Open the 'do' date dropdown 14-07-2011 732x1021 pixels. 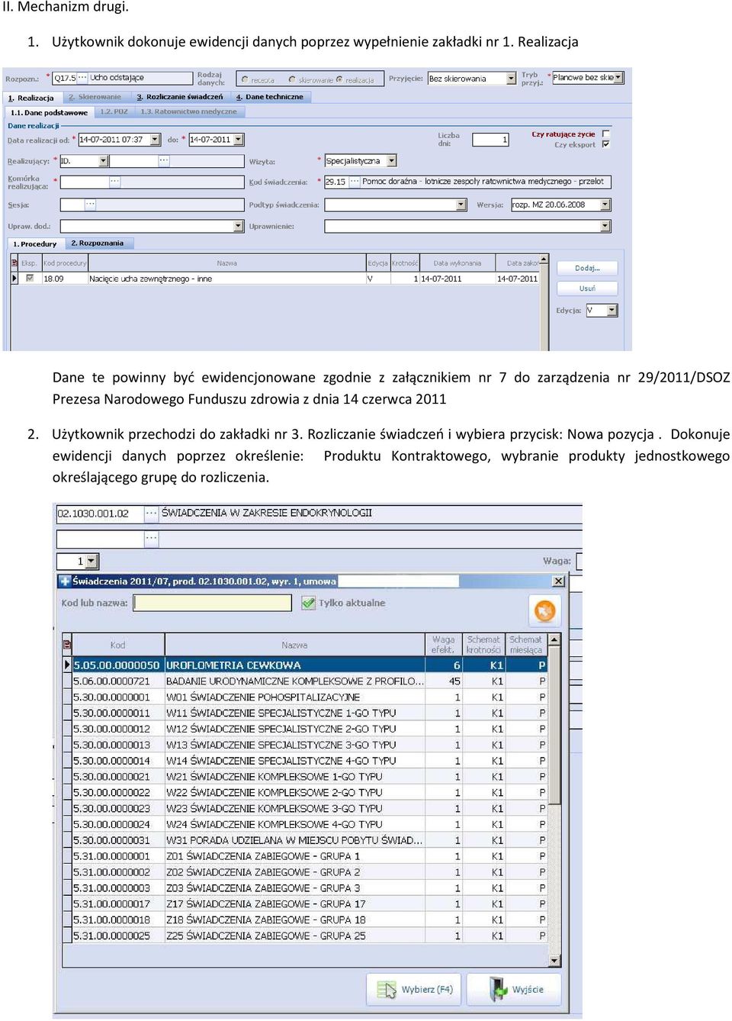(x=239, y=140)
